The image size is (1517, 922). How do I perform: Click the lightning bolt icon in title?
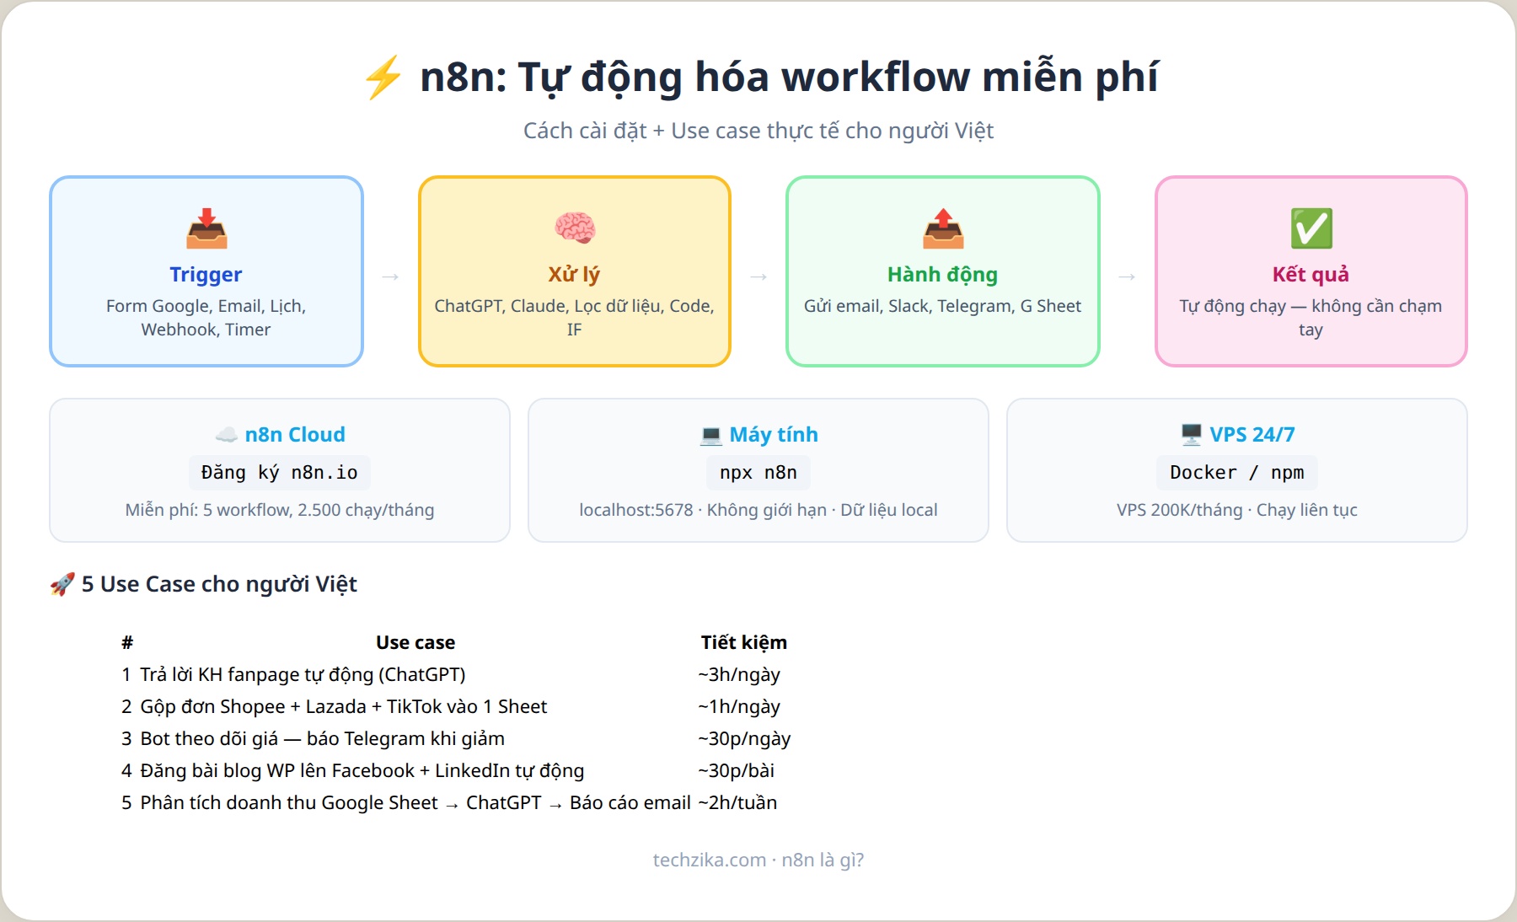(x=383, y=78)
